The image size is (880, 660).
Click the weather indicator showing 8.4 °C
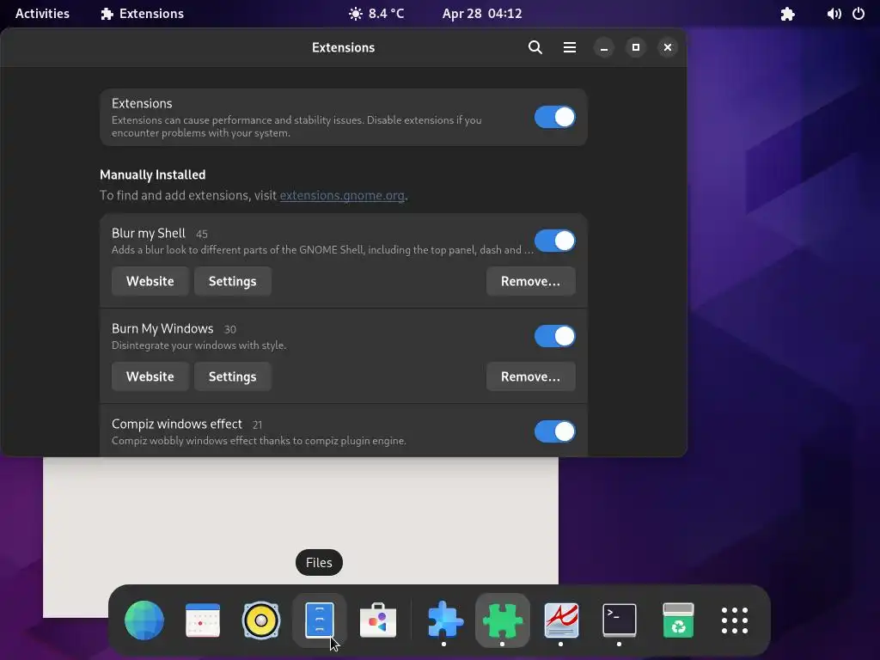click(x=376, y=14)
